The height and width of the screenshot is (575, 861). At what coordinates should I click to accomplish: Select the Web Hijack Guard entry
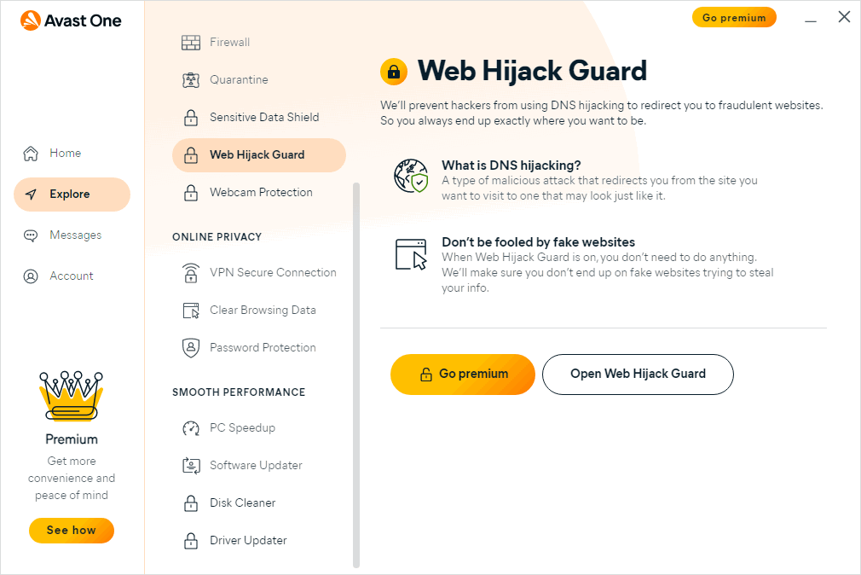[x=259, y=155]
